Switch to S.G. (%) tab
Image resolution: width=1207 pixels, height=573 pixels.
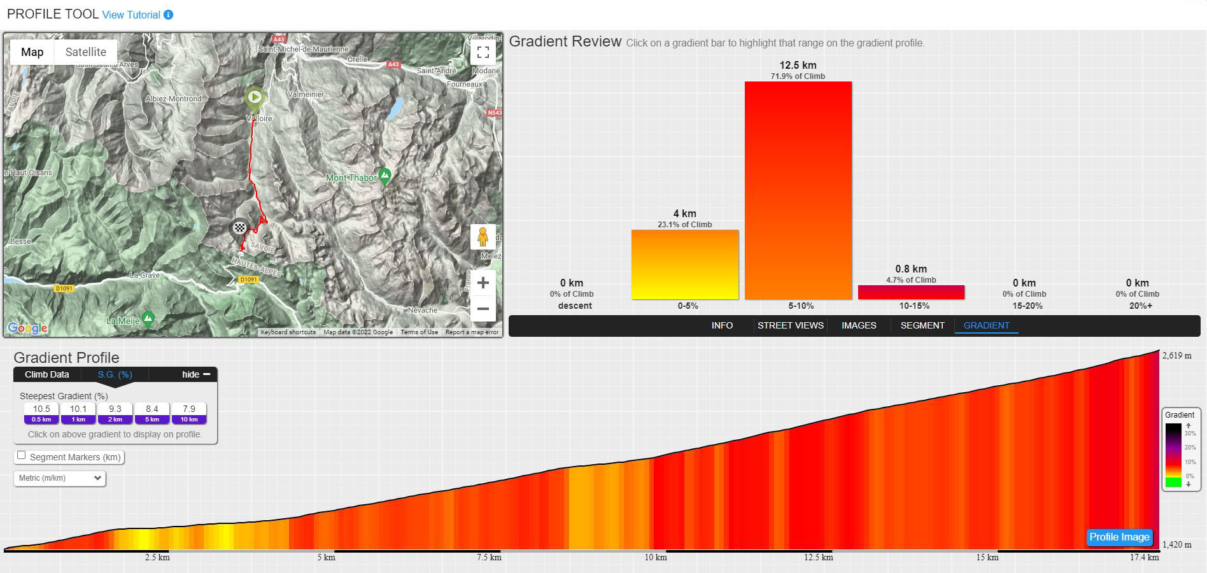pyautogui.click(x=115, y=374)
